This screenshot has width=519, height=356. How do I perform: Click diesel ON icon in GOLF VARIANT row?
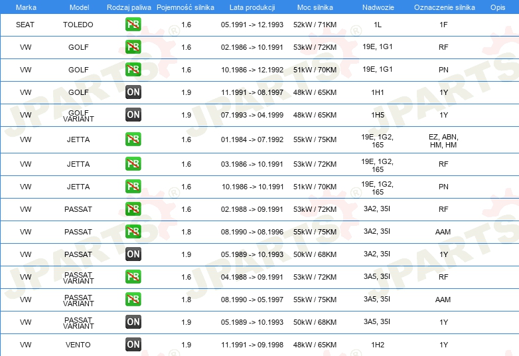133,115
